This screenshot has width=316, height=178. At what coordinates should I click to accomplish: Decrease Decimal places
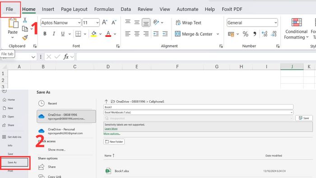click(x=274, y=34)
